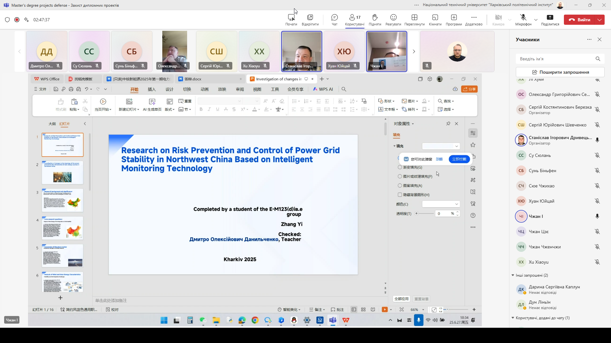Toggle the Microphone (Мікрофон) mute button
The height and width of the screenshot is (343, 611).
[x=523, y=17]
